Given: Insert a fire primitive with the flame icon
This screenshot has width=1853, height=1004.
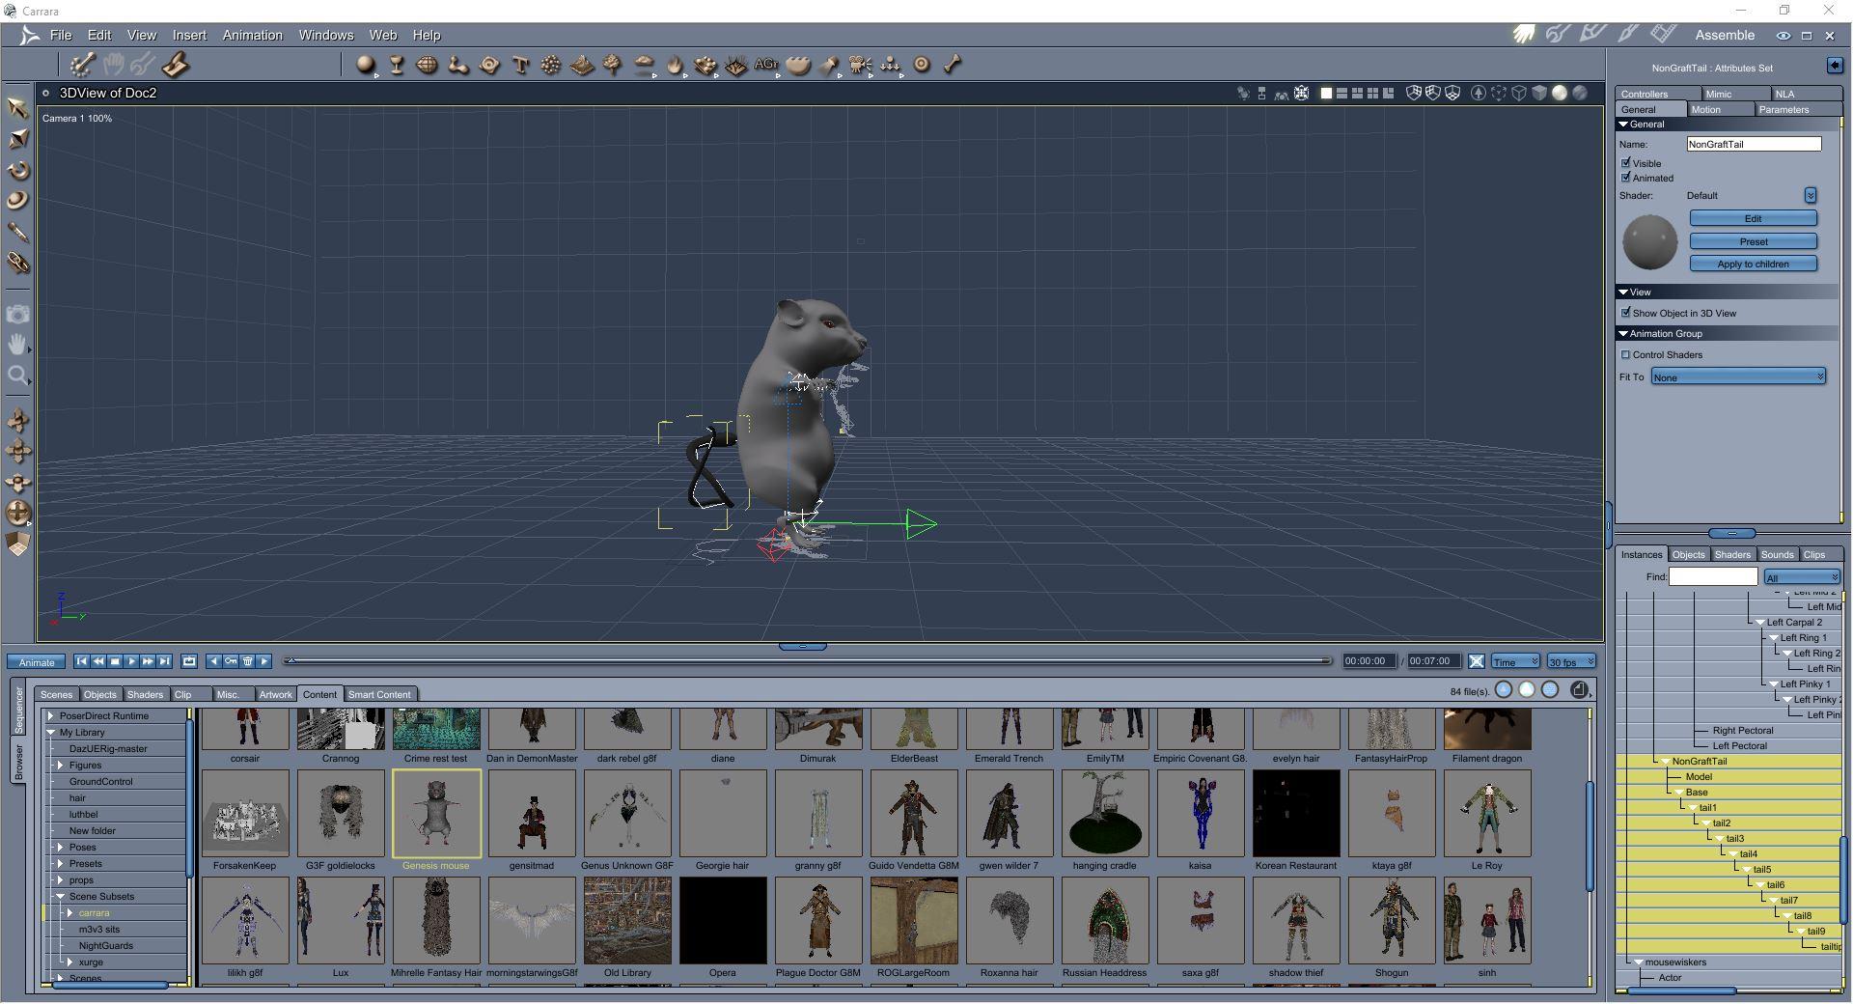Looking at the screenshot, I should [x=675, y=65].
